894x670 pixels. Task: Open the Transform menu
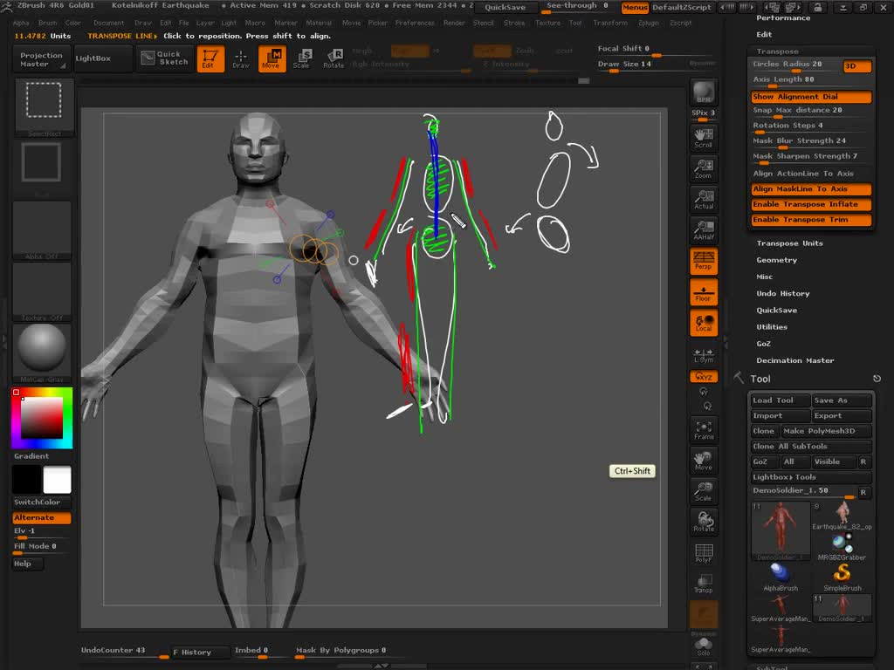click(x=610, y=23)
